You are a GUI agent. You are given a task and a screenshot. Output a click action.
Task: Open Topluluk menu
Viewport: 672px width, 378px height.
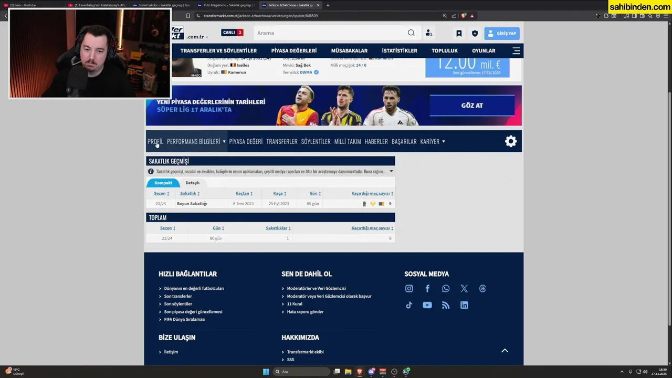coord(445,51)
